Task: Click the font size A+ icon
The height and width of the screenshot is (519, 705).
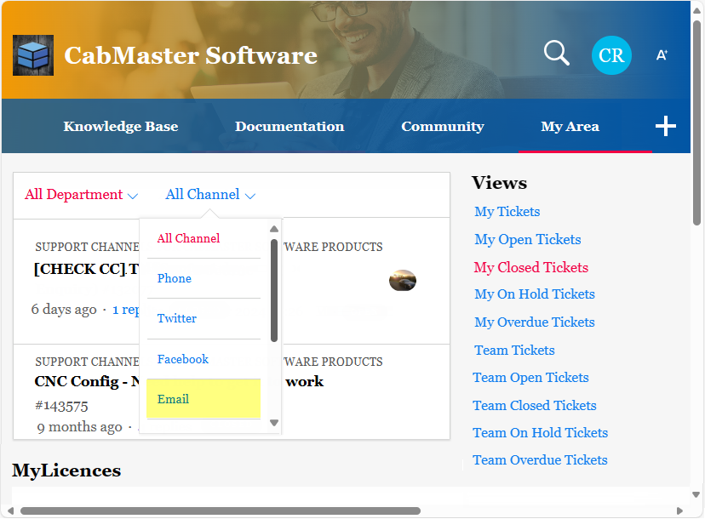Action: [x=662, y=55]
